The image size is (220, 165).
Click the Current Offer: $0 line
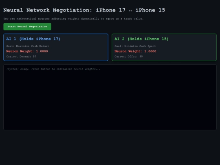click(129, 56)
